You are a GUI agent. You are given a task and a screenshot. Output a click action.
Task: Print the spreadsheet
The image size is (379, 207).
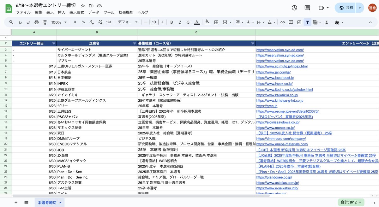click(x=36, y=22)
